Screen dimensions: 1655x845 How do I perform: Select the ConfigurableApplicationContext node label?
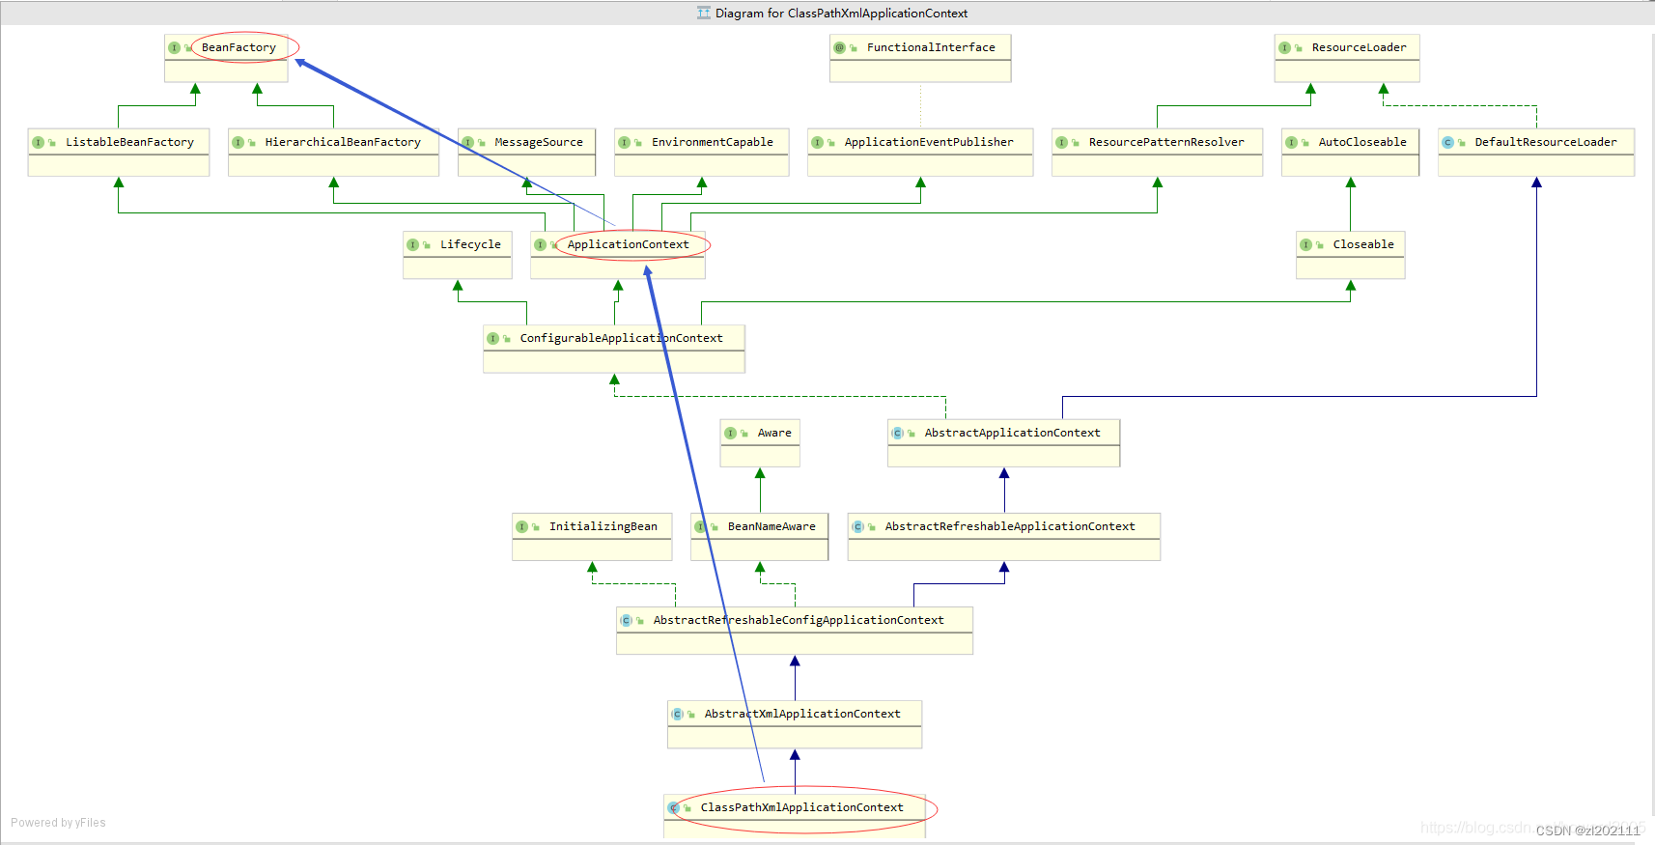click(621, 338)
